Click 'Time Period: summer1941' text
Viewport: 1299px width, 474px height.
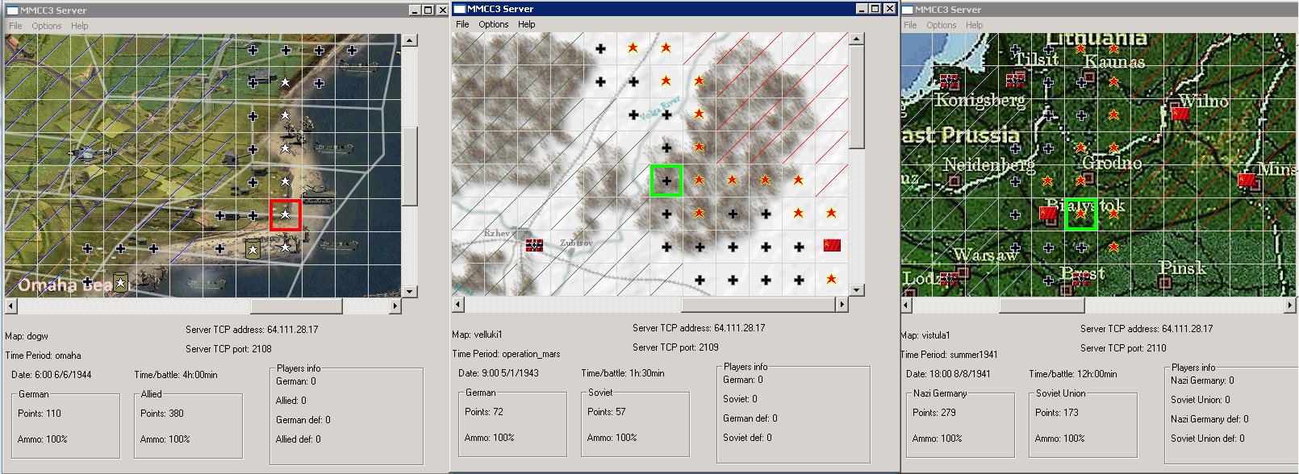(949, 355)
